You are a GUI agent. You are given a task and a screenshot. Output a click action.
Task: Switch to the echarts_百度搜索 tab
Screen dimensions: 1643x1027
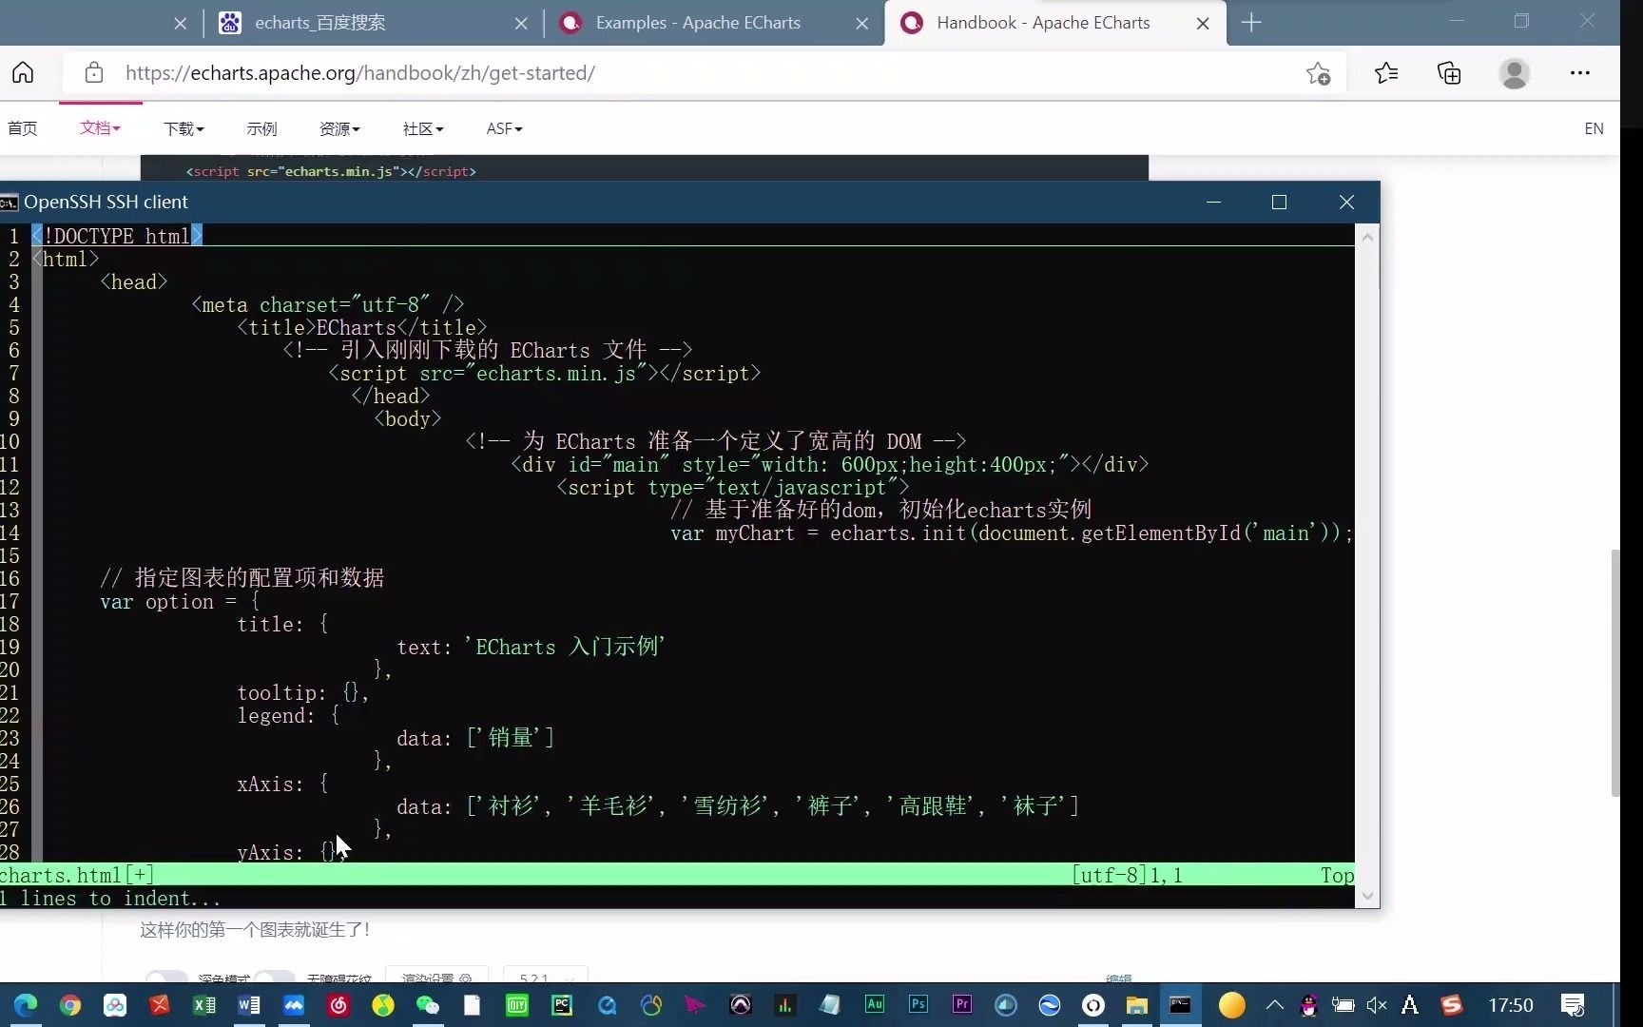coord(374,23)
